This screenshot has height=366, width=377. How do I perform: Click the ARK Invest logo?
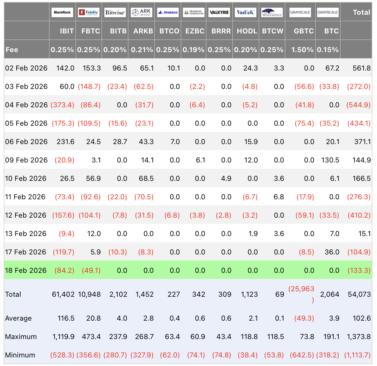coord(142,12)
